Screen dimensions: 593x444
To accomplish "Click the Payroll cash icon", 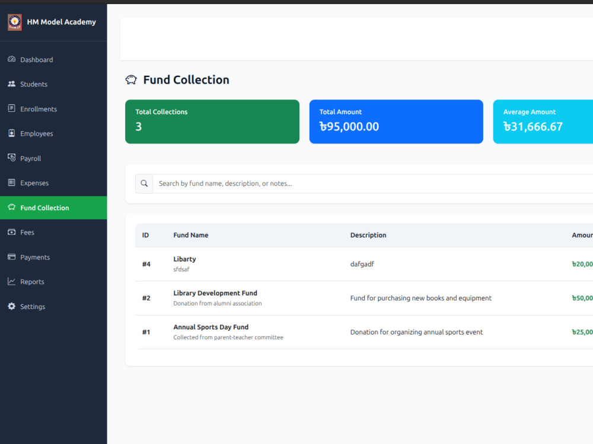I will tap(12, 158).
